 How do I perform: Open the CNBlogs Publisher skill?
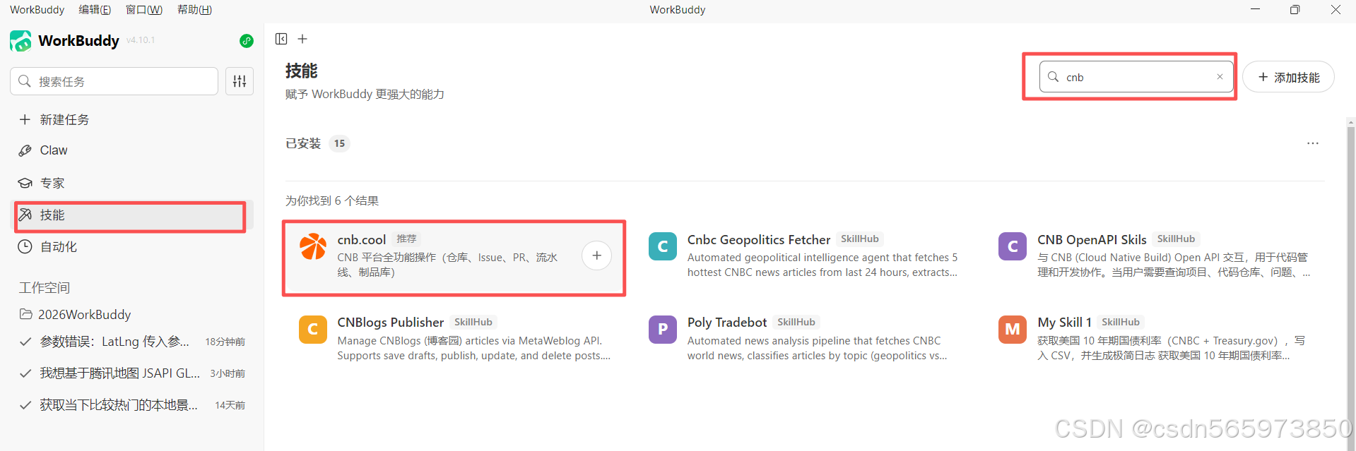coord(391,323)
